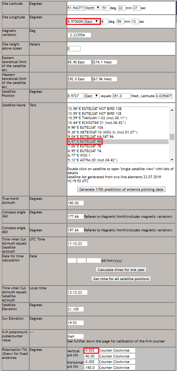Click Generate 170h prediction of antenna pointing data
This screenshot has height=371, width=177.
coord(121,189)
